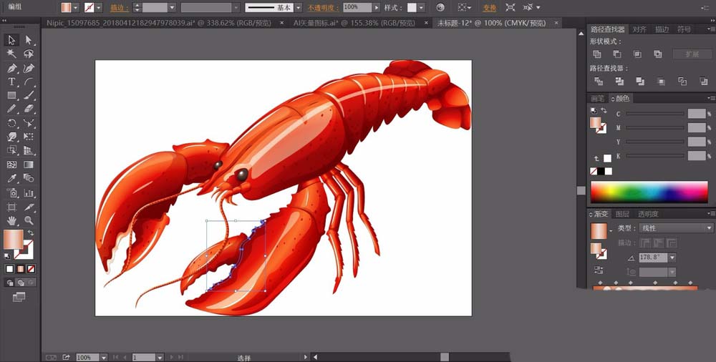Select the Type tool
Screen dimensions: 716x362
(11, 82)
